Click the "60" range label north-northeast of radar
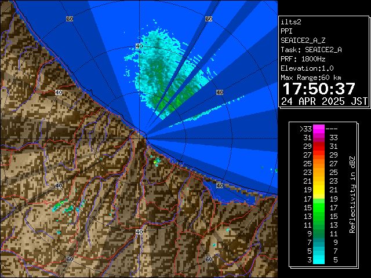 [x=209, y=19]
